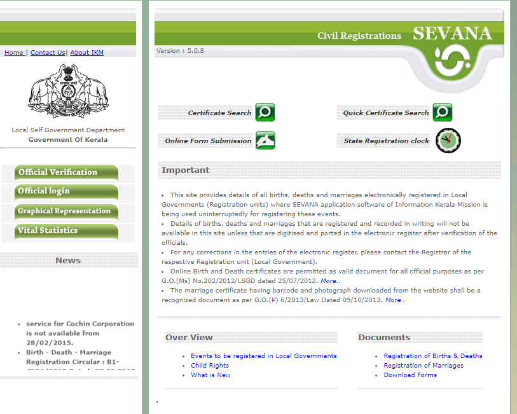Screen dimensions: 517x414
Task: Open More link for G.O. 202/2012/LSGD
Action: point(330,281)
